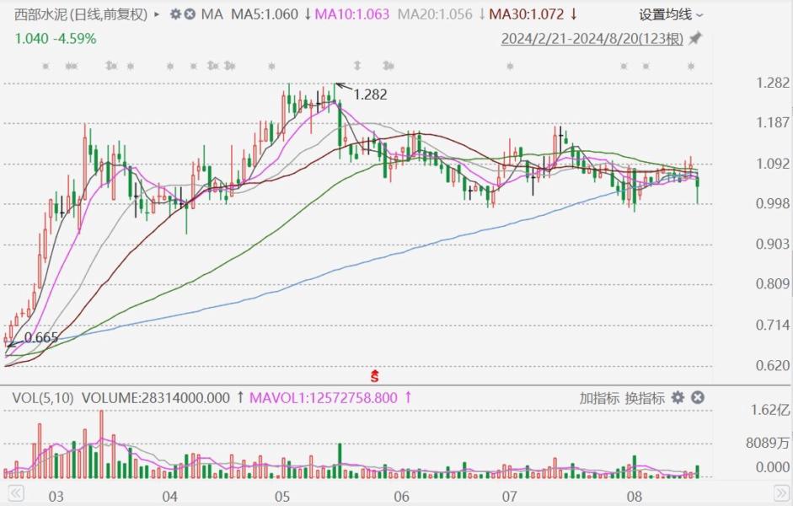Image resolution: width=793 pixels, height=506 pixels.
Task: Click the 0.665 low price annotation
Action: coord(41,337)
